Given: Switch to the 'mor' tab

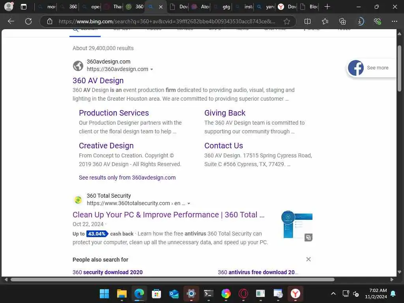Looking at the screenshot, I should 47,7.
